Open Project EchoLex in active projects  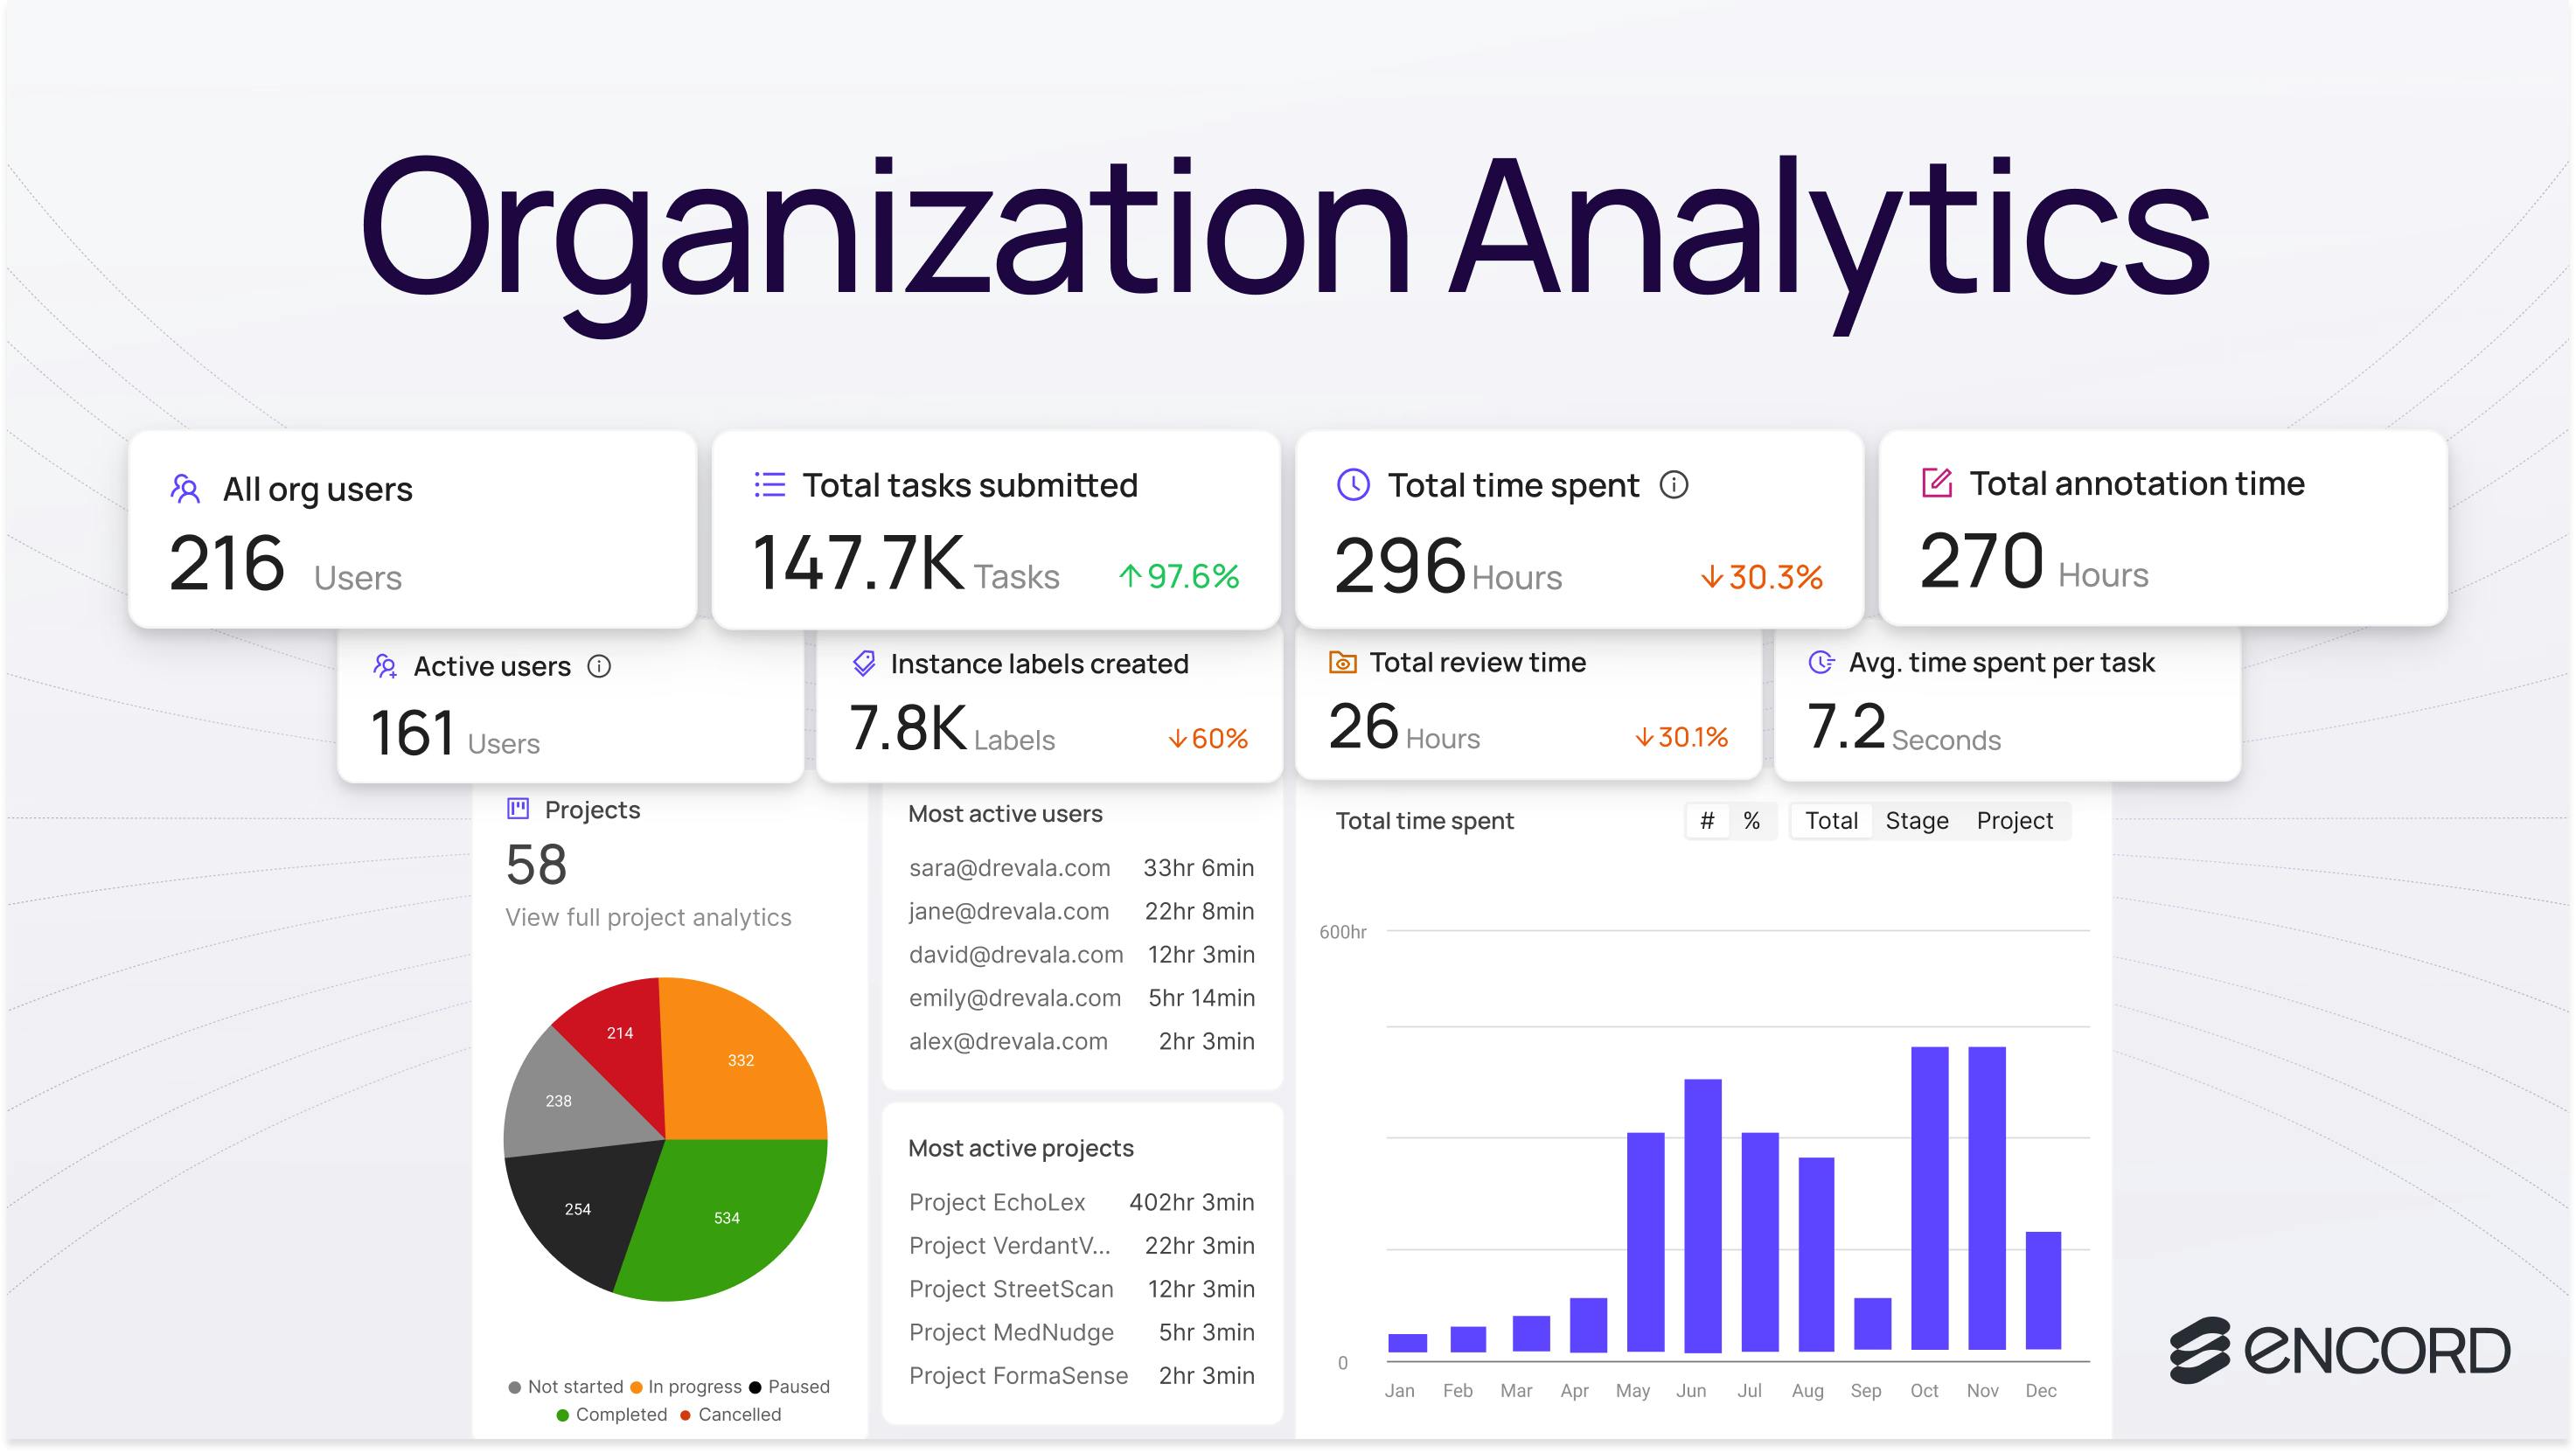pos(996,1202)
